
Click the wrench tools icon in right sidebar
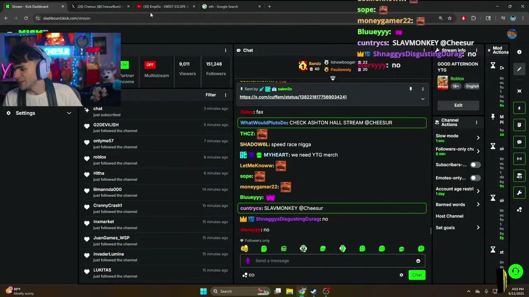pos(519,193)
